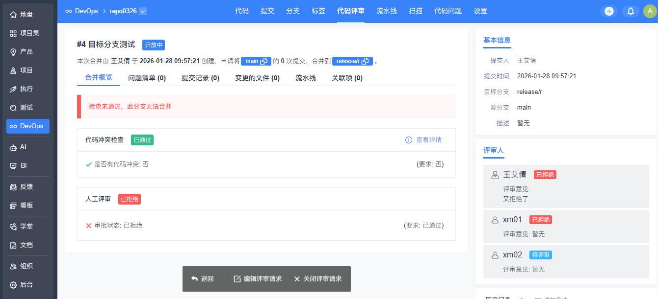This screenshot has width=658, height=299.
Task: Select 分支 in top navigation
Action: point(293,11)
